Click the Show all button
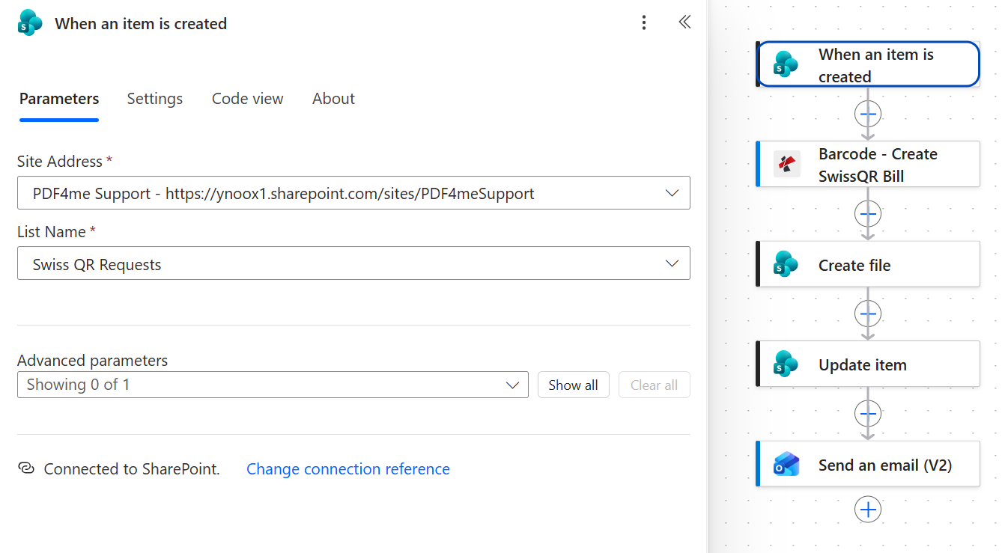The width and height of the screenshot is (1008, 553). pos(573,385)
